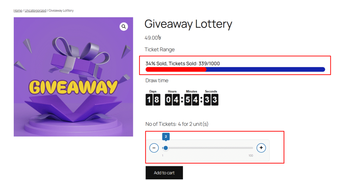
Task: Click the Minutes countdown digits
Action: (x=192, y=99)
